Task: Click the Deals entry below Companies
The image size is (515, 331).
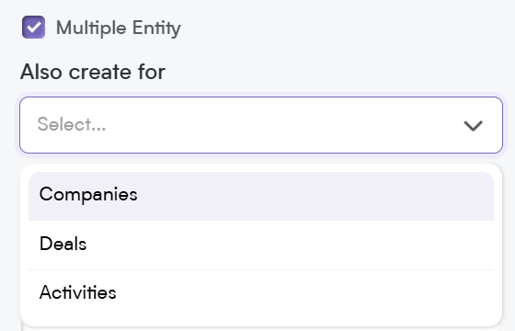Action: (x=261, y=245)
